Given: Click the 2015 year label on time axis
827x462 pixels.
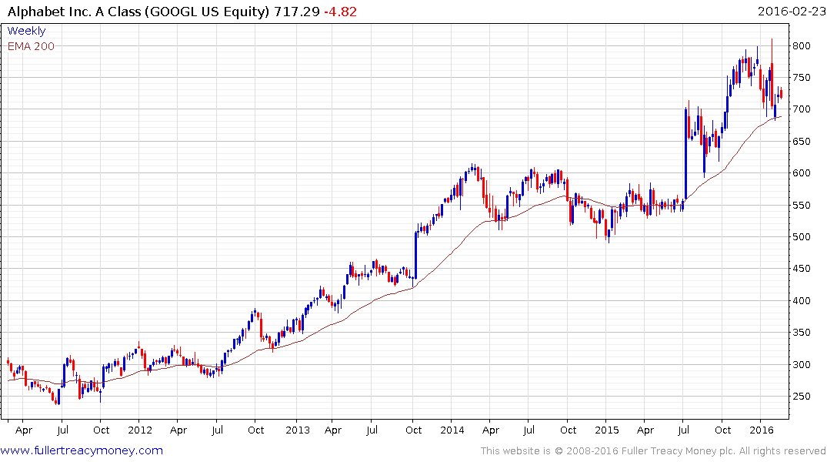Looking at the screenshot, I should (x=606, y=430).
